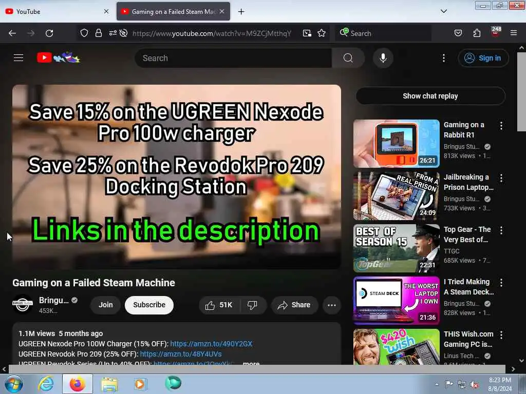Image resolution: width=526 pixels, height=394 pixels.
Task: Open Jailbreaking a Prison Laptop thumbnail
Action: 397,195
